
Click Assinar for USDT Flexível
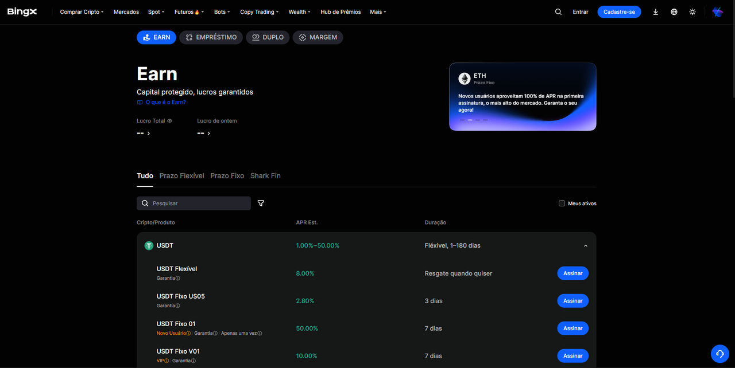click(x=572, y=273)
